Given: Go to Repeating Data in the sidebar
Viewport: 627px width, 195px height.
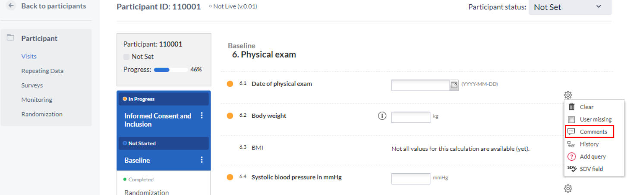Looking at the screenshot, I should click(42, 71).
